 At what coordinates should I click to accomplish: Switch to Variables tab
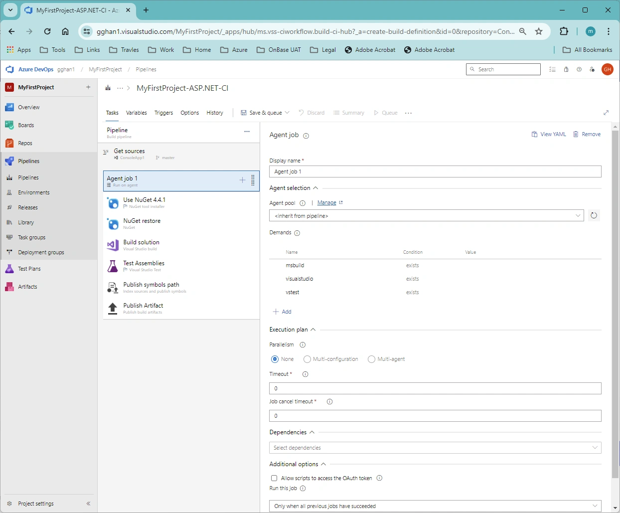click(x=136, y=113)
